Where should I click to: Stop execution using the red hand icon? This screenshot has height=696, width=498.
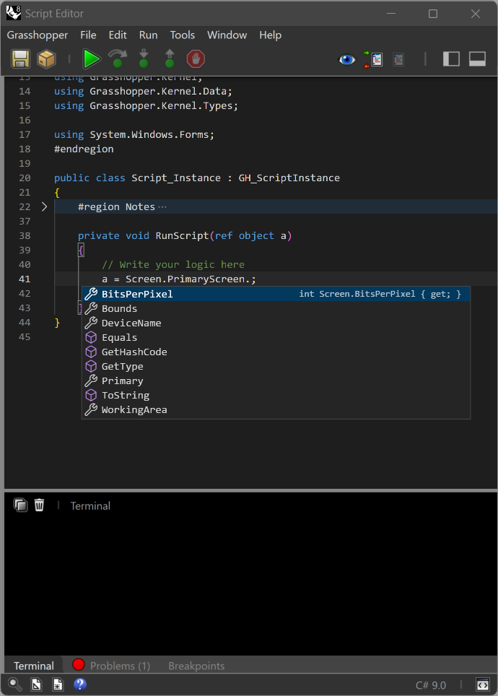[195, 58]
